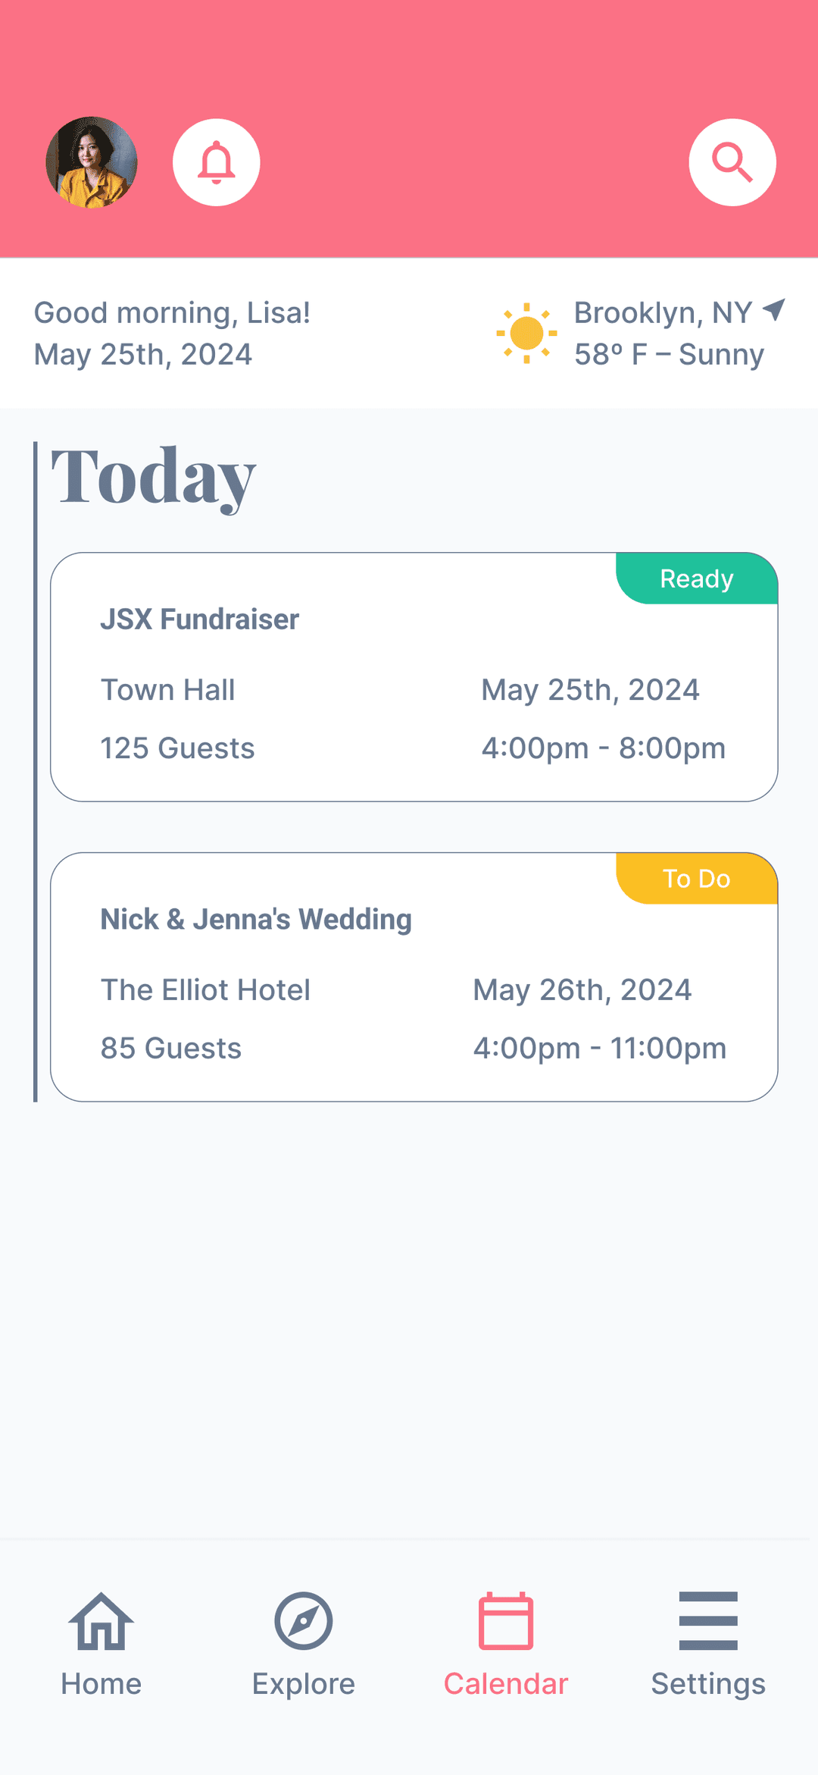Open Lisa's profile photo
The image size is (818, 1775).
[92, 162]
